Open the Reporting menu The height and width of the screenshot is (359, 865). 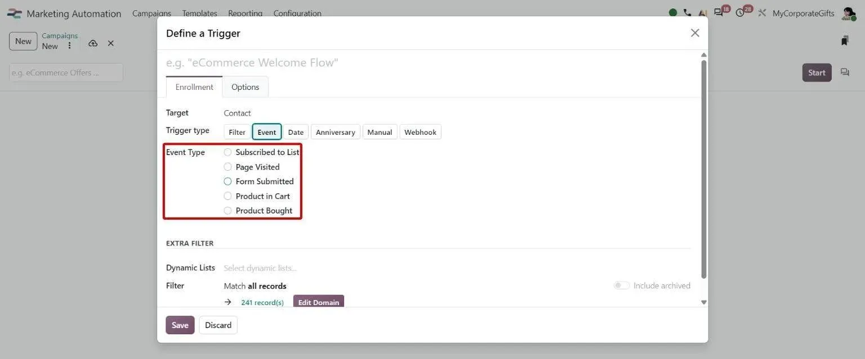[x=246, y=13]
